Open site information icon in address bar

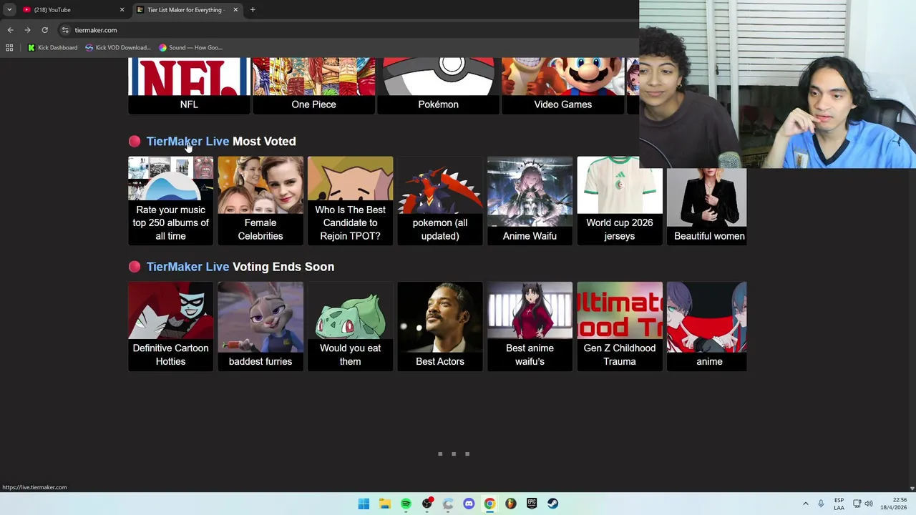click(65, 30)
